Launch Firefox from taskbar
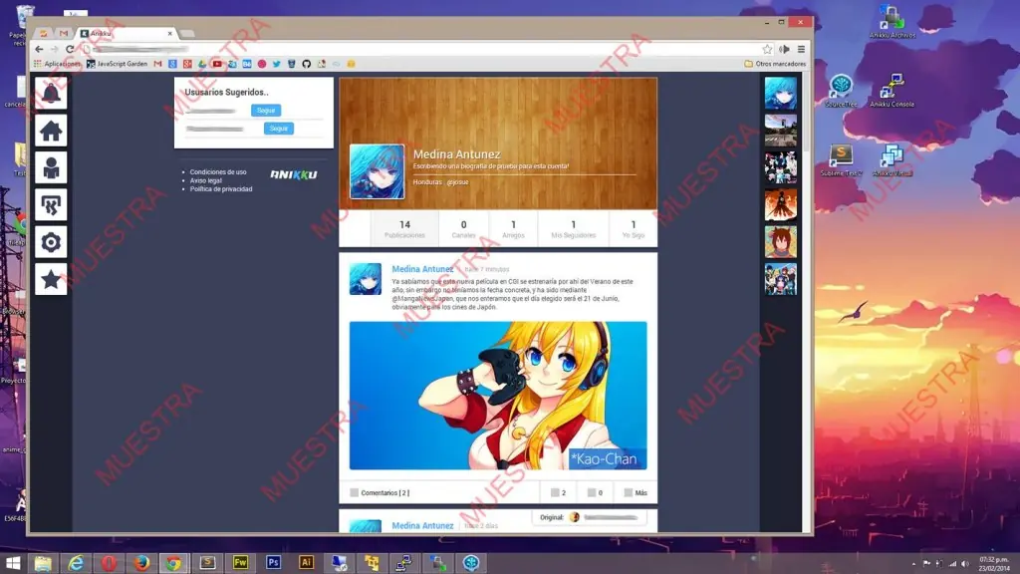Screen dimensions: 1020x574 pos(141,563)
